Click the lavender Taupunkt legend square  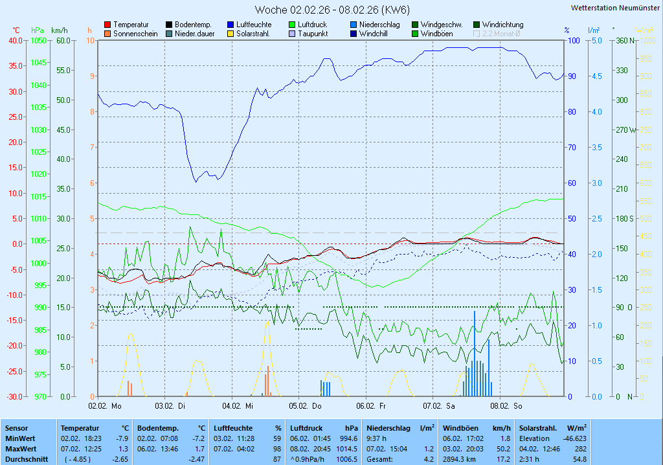tap(292, 34)
